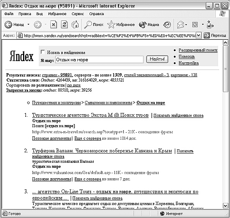
Task: Enable the 'Искать в найденном' checkbox
Action: pos(43,52)
